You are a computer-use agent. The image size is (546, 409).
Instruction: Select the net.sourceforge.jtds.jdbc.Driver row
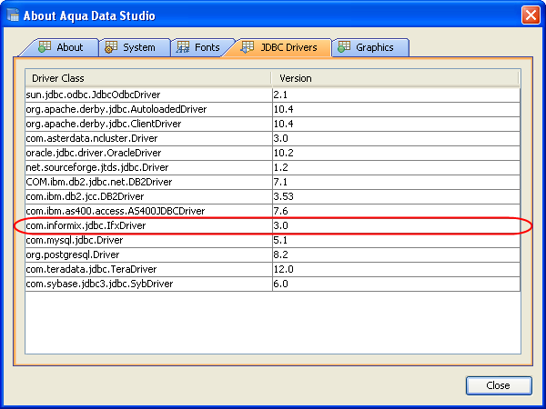pos(273,167)
